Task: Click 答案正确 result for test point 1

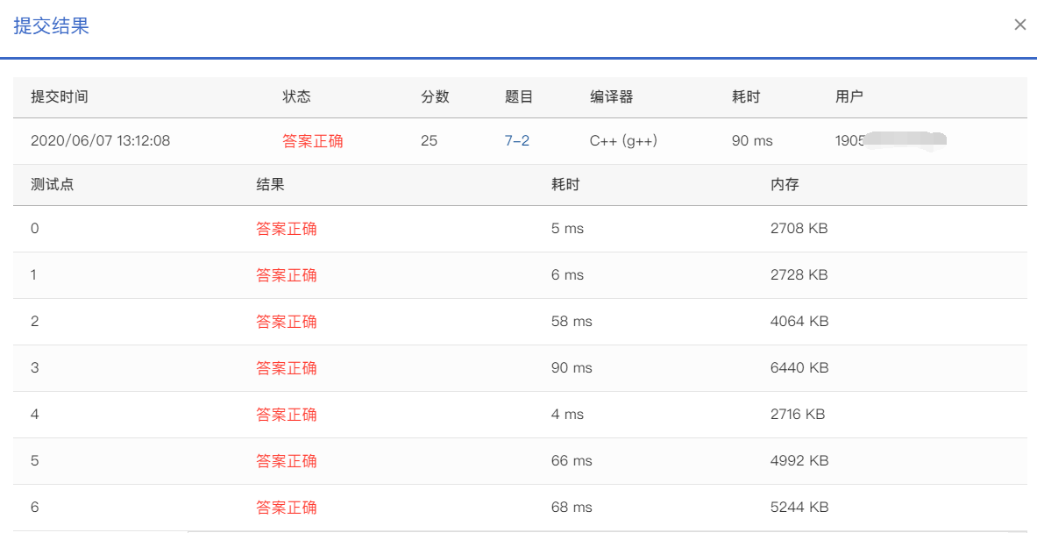Action: pyautogui.click(x=287, y=275)
